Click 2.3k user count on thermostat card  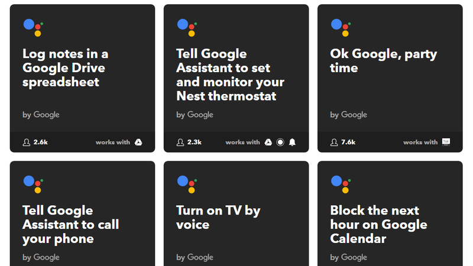tap(195, 142)
